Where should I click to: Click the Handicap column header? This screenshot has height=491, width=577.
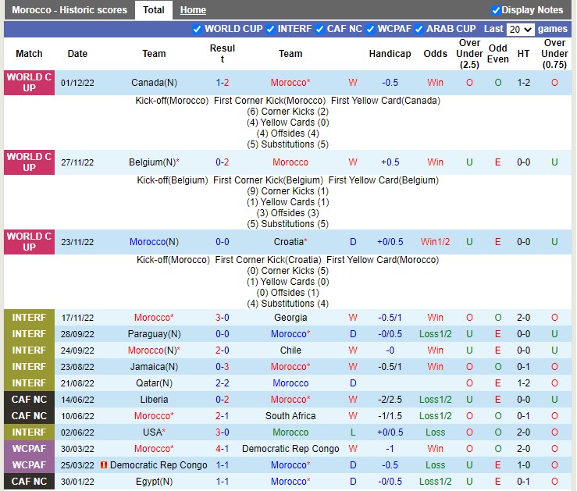coord(390,54)
